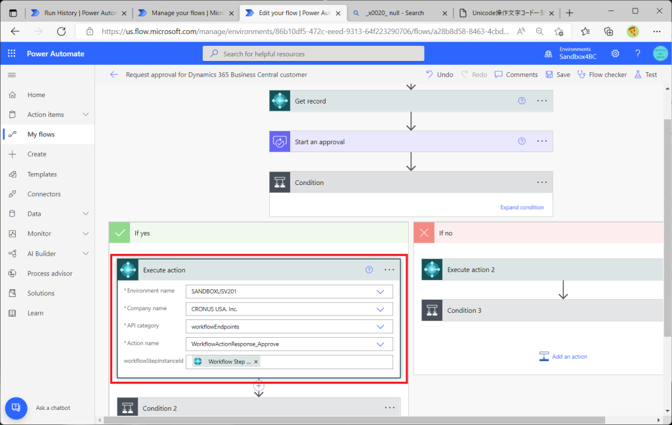Click the browser address bar URL
Viewport: 672px width, 425px height.
305,31
